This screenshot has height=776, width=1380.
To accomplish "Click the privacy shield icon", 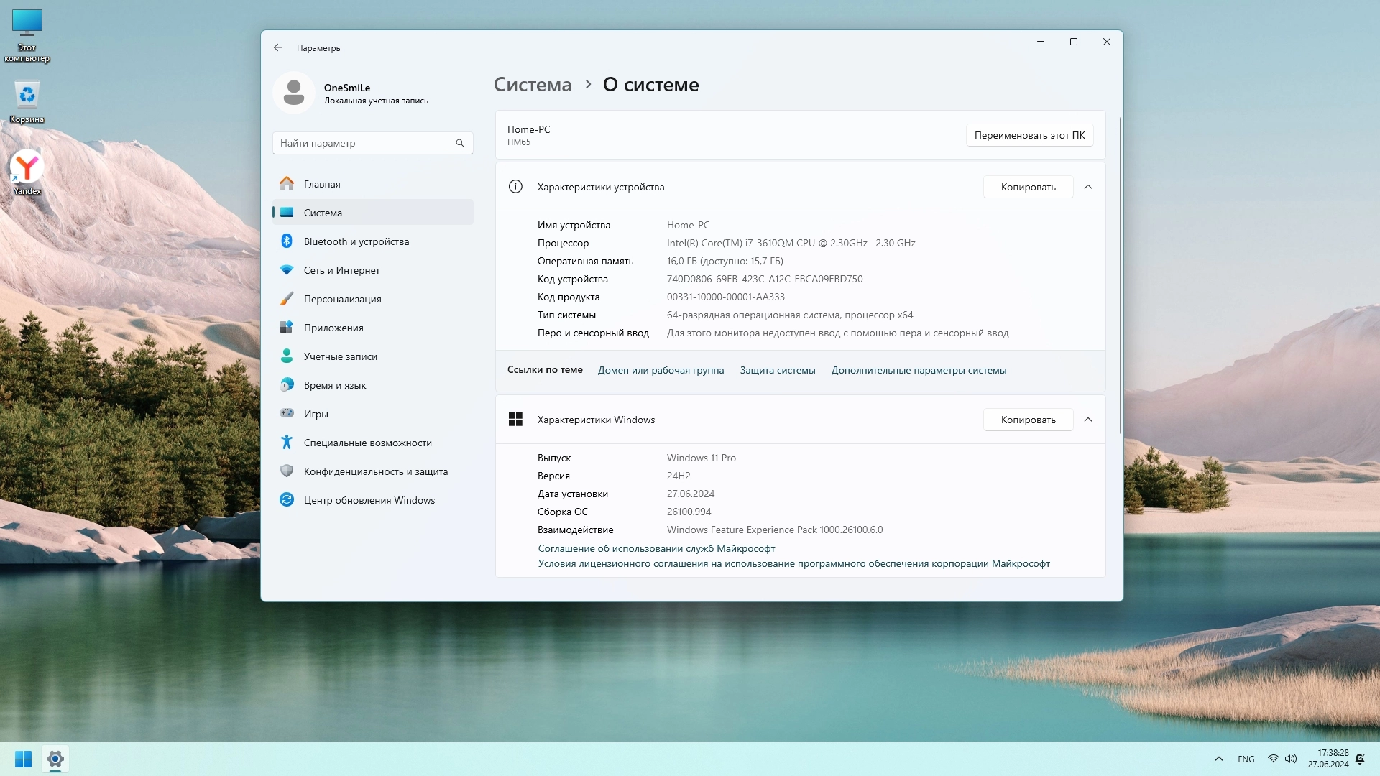I will (x=287, y=471).
